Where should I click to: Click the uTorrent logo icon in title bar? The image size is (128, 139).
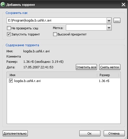click(x=3, y=4)
